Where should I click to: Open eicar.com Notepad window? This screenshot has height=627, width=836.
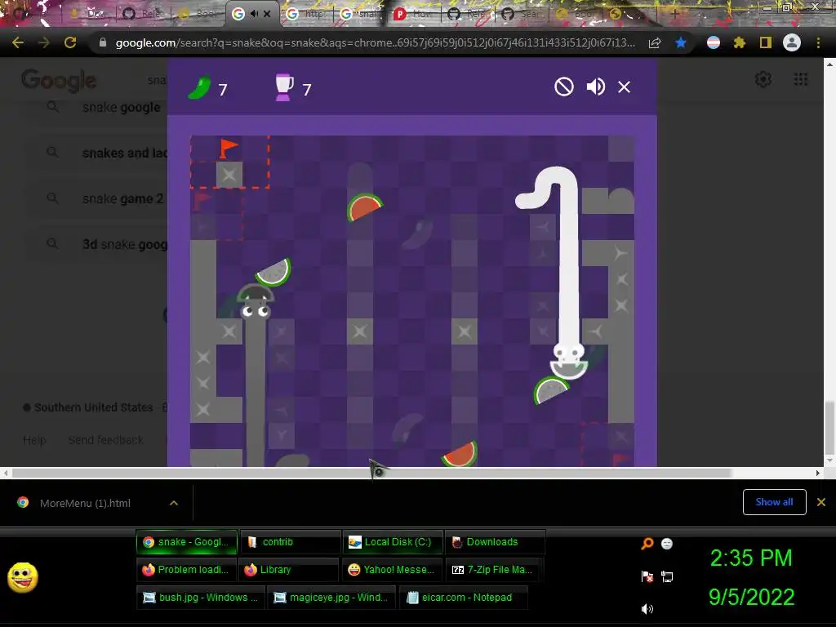pyautogui.click(x=464, y=597)
